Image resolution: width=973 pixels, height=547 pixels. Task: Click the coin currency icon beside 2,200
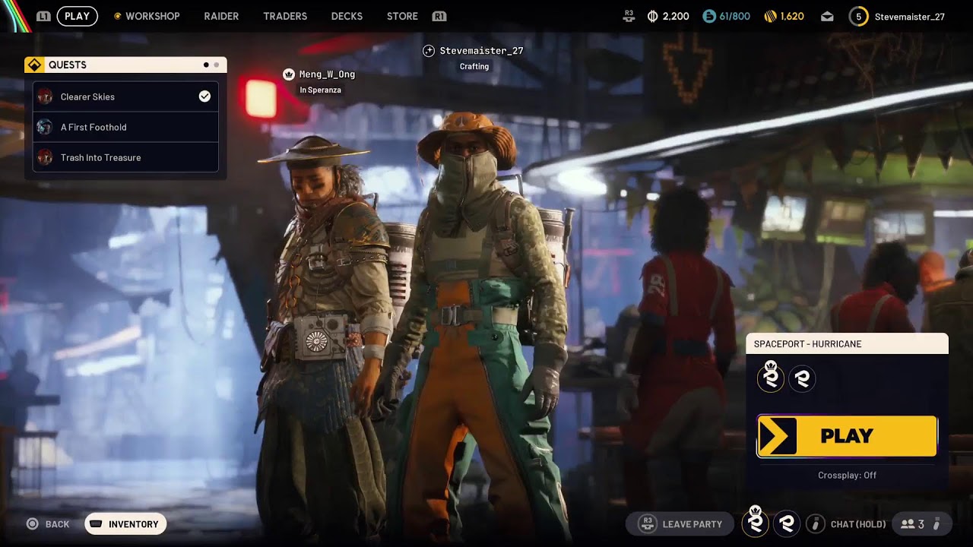point(652,16)
